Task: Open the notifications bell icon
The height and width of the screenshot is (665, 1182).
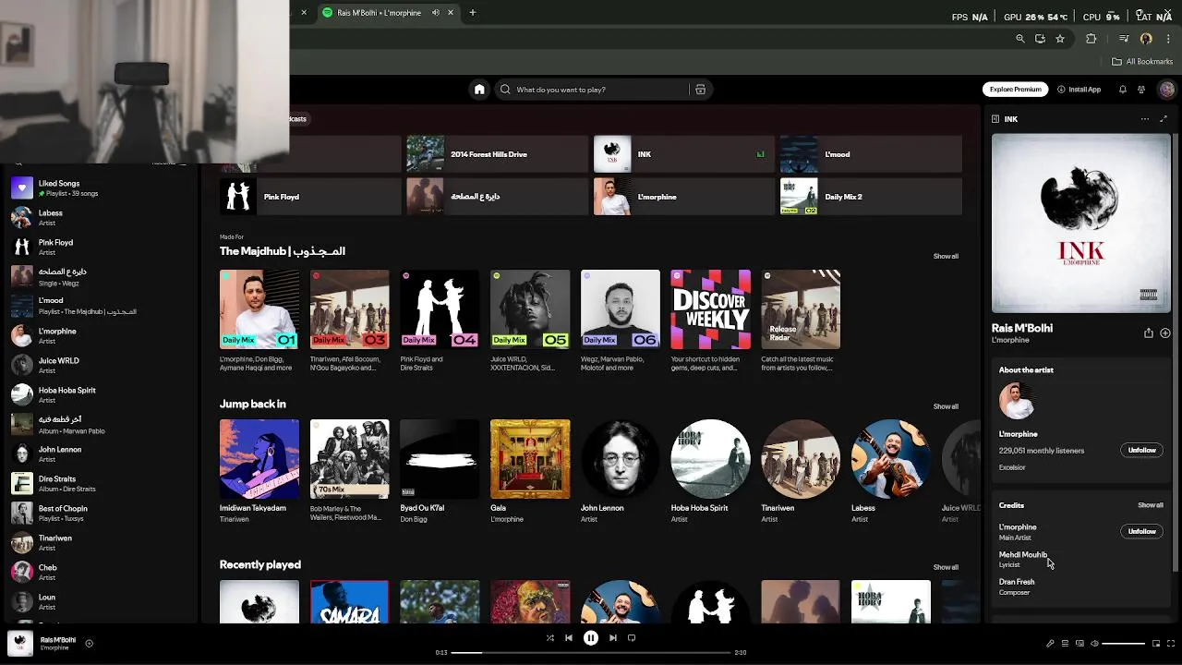Action: (x=1122, y=90)
